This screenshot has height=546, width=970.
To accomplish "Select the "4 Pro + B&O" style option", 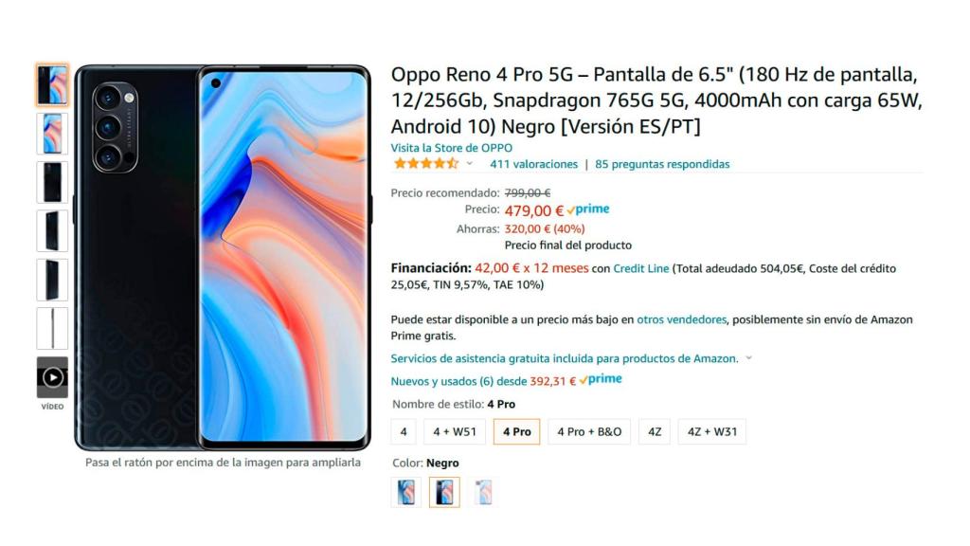I will click(x=589, y=431).
